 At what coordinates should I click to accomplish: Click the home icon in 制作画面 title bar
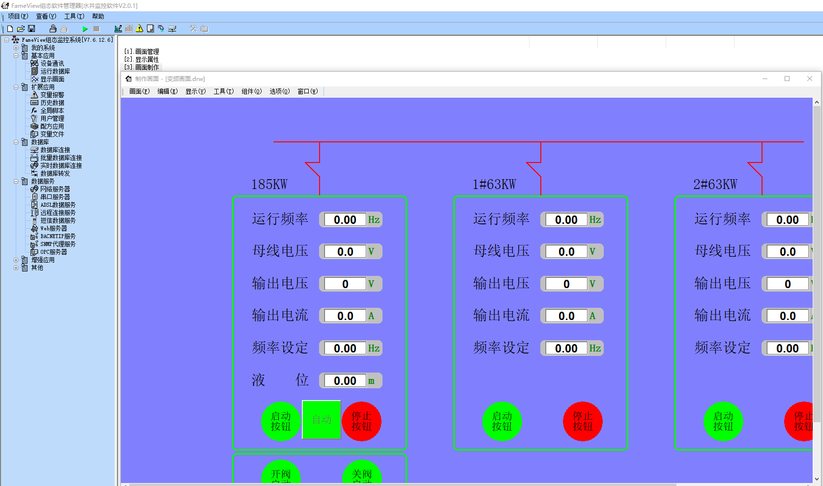(x=129, y=79)
